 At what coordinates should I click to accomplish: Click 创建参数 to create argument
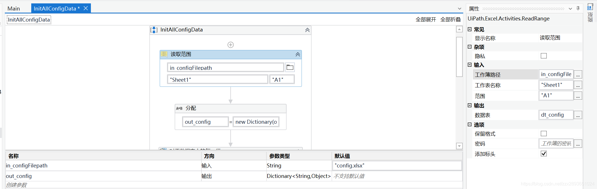(x=16, y=185)
